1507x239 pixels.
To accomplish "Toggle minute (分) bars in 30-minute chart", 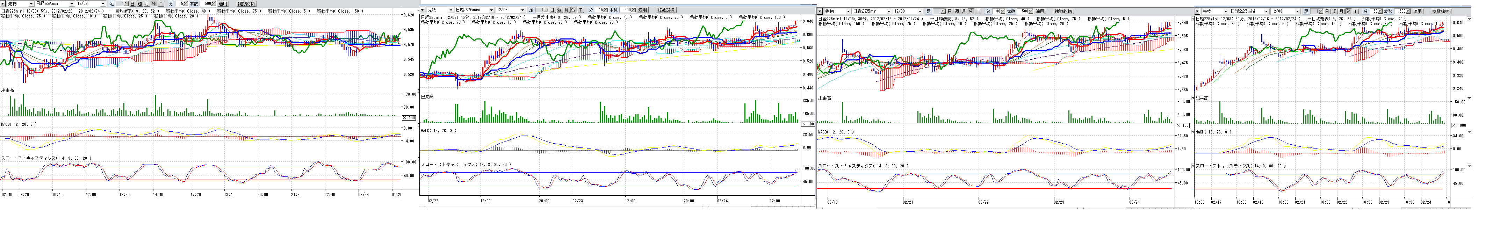I will pyautogui.click(x=970, y=11).
